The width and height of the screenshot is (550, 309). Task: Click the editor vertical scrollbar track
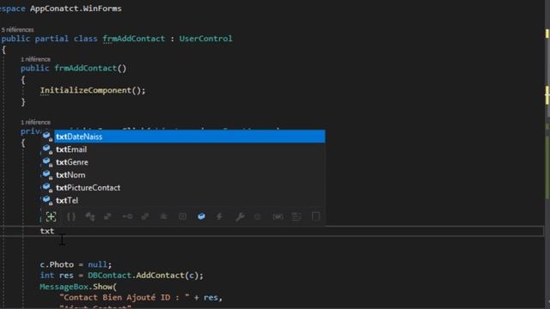point(547,154)
